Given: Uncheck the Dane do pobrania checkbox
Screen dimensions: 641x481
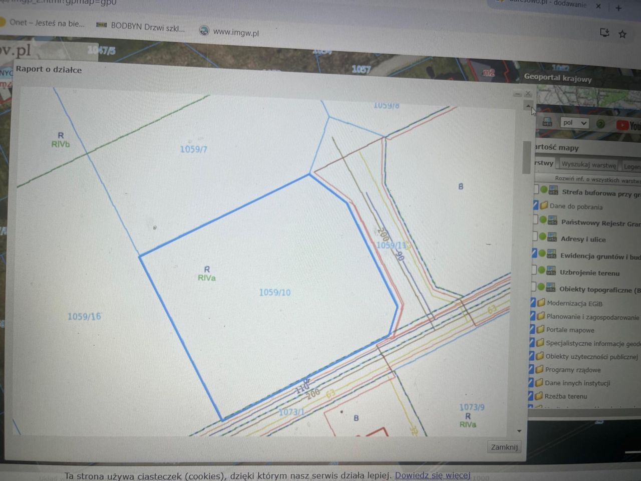Looking at the screenshot, I should (535, 205).
